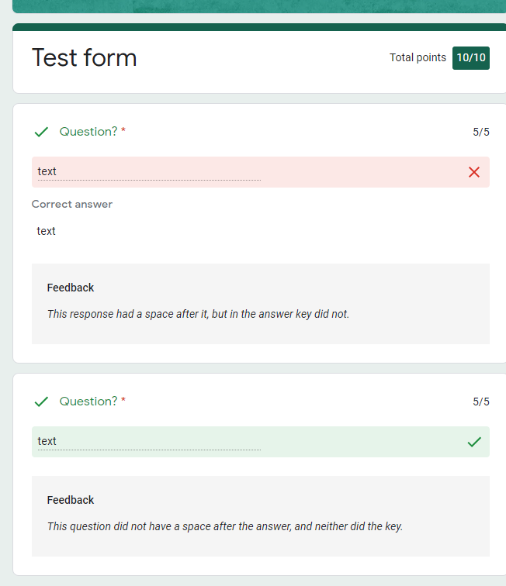Screen dimensions: 506x586
Task: Click the red X icon in the first answer row
Action: 474,172
